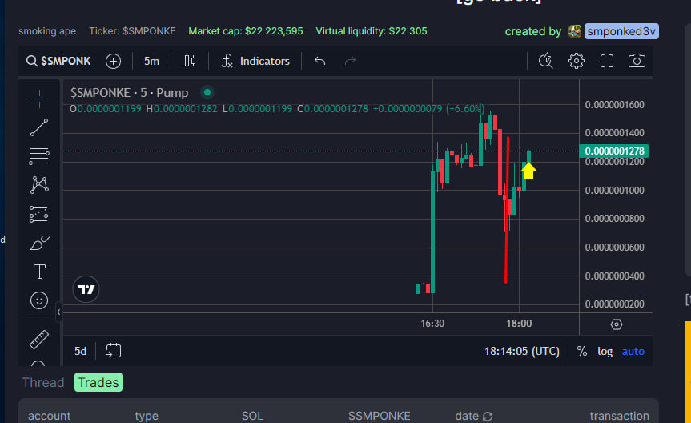The height and width of the screenshot is (423, 691).
Task: Select the ruler measure tool
Action: tap(39, 340)
